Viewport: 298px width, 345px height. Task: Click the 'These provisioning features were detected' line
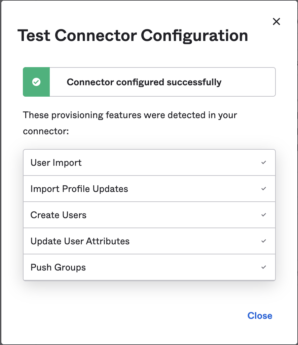tap(130, 115)
